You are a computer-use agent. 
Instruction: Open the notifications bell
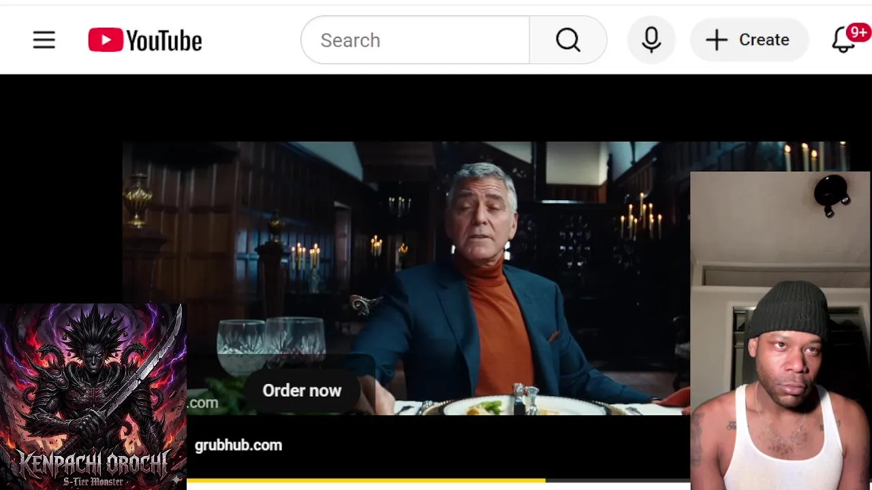843,41
